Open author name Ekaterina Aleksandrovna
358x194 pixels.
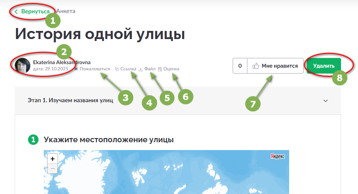tap(62, 62)
